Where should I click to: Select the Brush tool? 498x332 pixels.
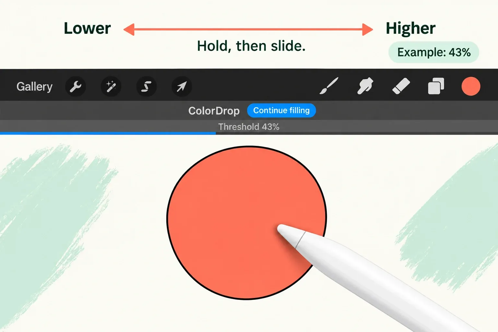[x=329, y=86]
